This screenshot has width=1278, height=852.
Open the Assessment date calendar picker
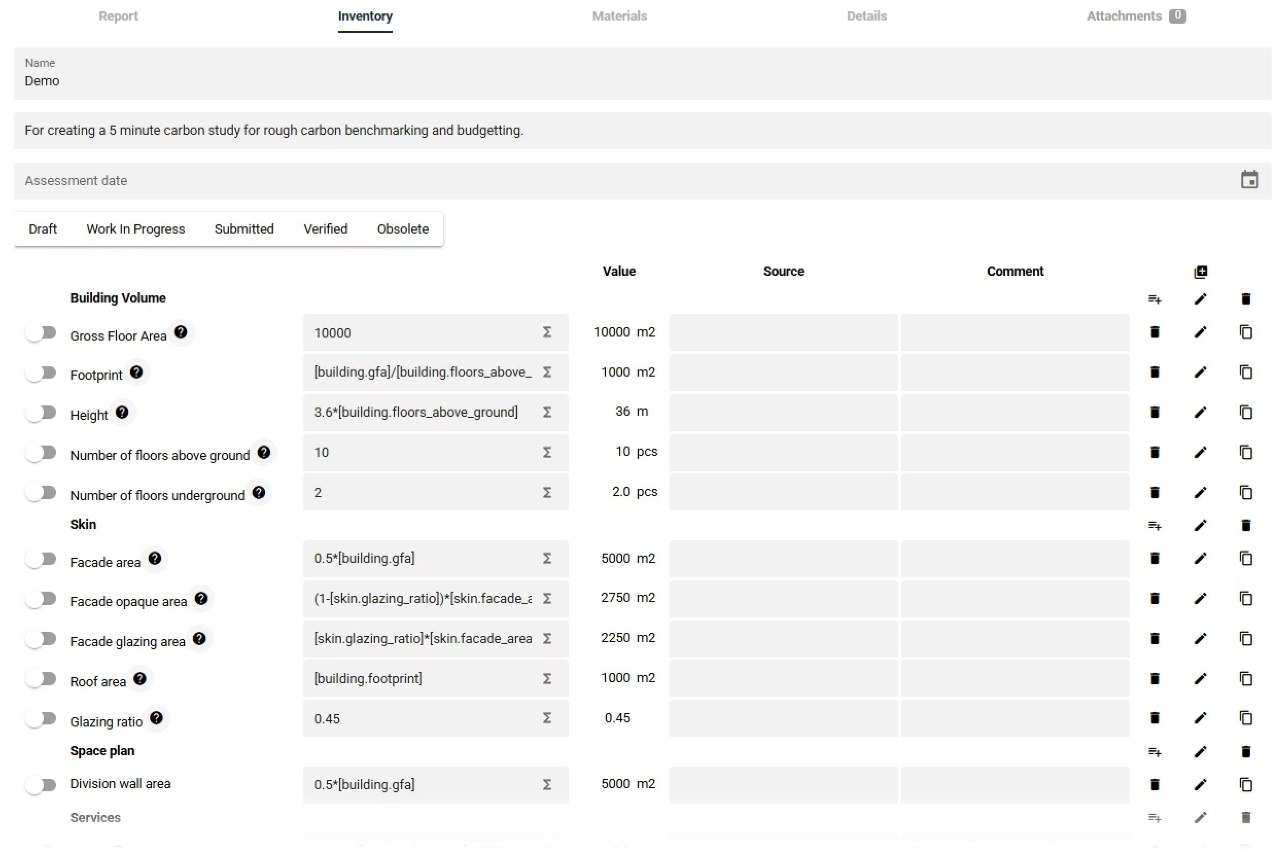point(1249,180)
